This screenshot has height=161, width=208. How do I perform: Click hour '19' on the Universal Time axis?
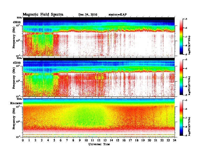click(x=143, y=140)
